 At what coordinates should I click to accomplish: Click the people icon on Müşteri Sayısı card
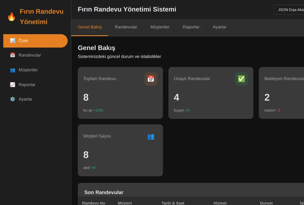pyautogui.click(x=151, y=136)
